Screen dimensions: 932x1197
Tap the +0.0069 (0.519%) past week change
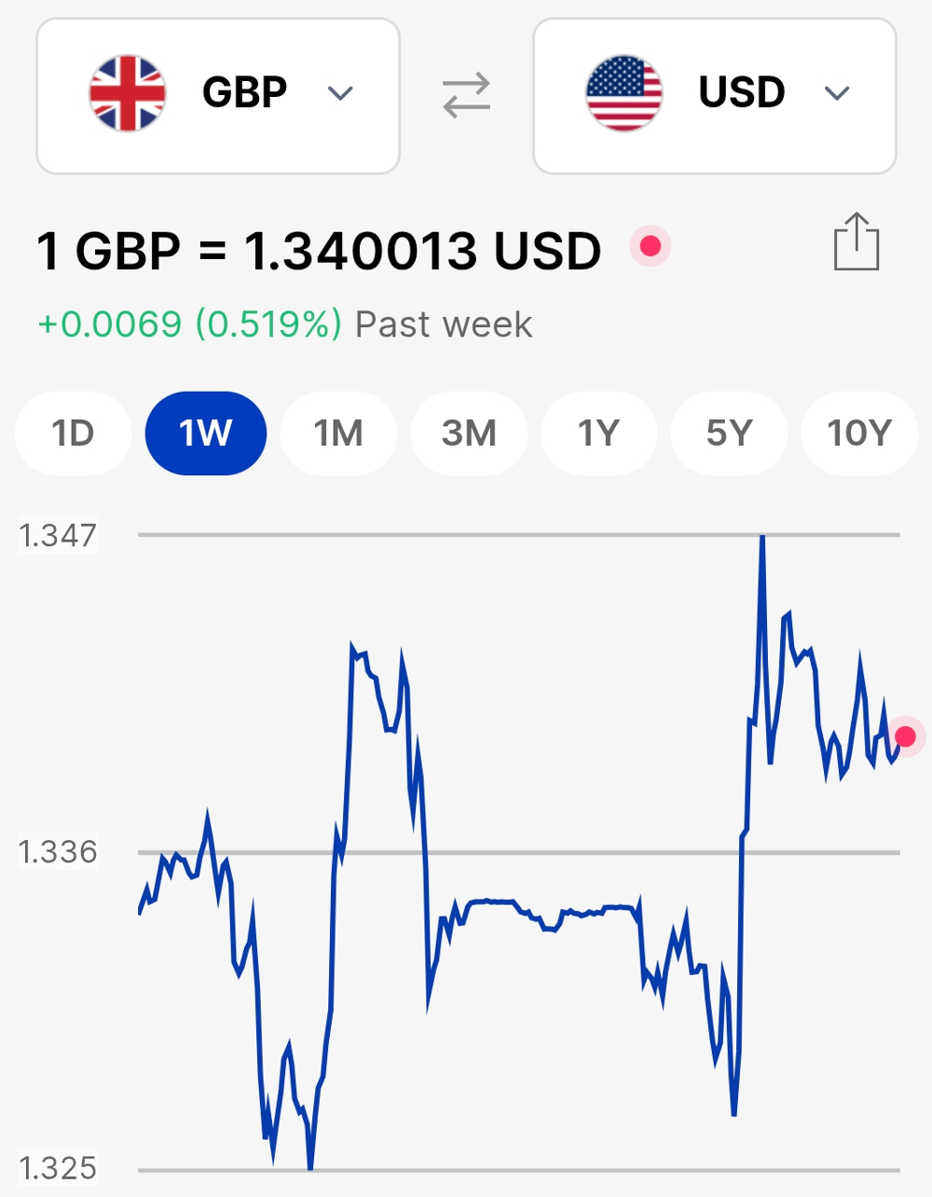point(190,324)
